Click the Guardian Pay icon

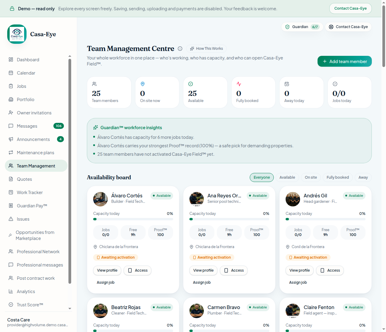[11, 206]
